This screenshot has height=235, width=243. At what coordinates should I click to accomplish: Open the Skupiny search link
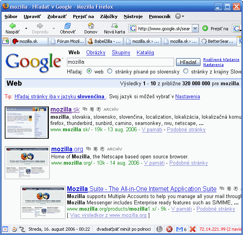121,53
